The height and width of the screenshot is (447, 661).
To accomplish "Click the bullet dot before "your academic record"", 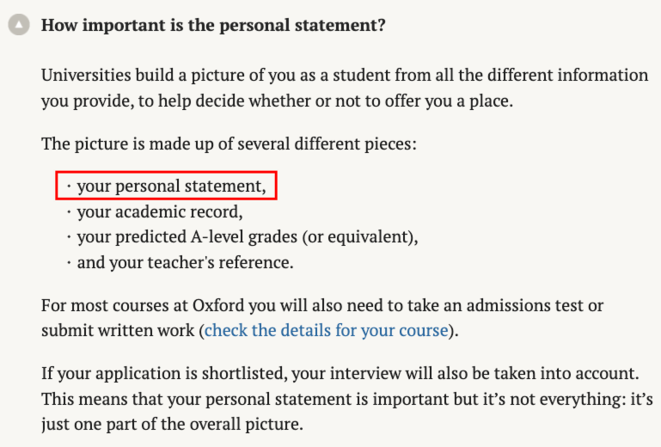I will [x=69, y=211].
